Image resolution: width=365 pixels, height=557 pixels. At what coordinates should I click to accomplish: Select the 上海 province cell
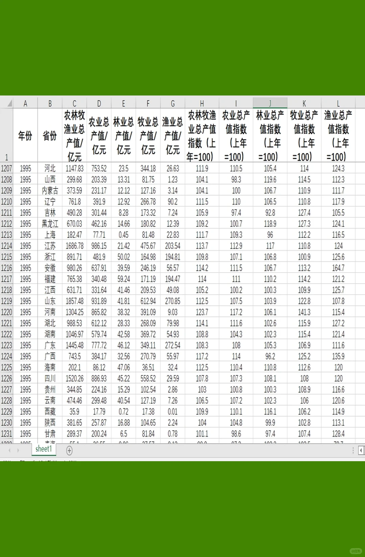pyautogui.click(x=50, y=235)
